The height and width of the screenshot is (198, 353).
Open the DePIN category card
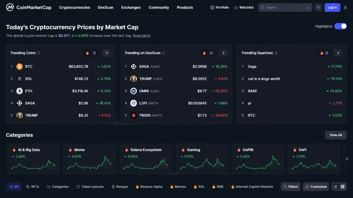tap(258, 159)
